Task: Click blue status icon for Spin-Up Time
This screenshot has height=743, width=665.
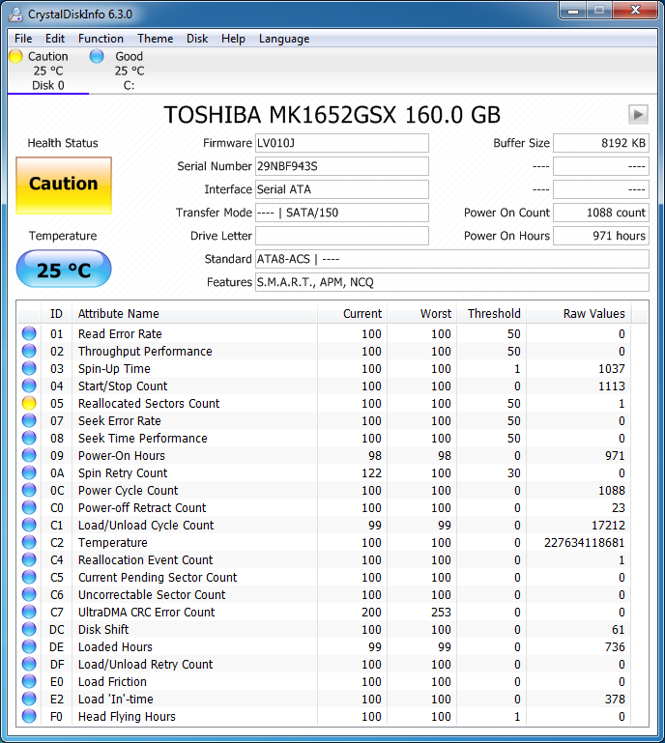Action: tap(29, 369)
